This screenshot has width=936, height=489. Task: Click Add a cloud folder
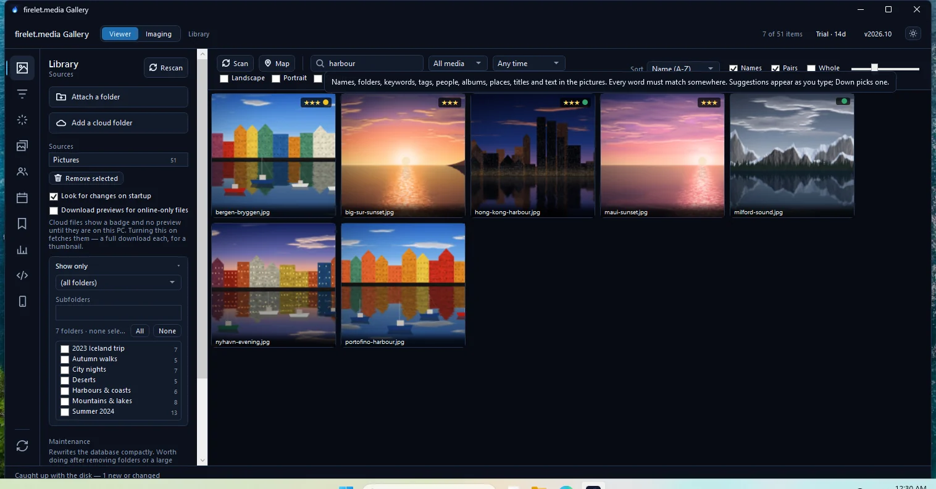[x=118, y=123]
